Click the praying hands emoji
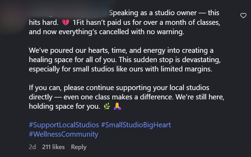 pyautogui.click(x=117, y=107)
